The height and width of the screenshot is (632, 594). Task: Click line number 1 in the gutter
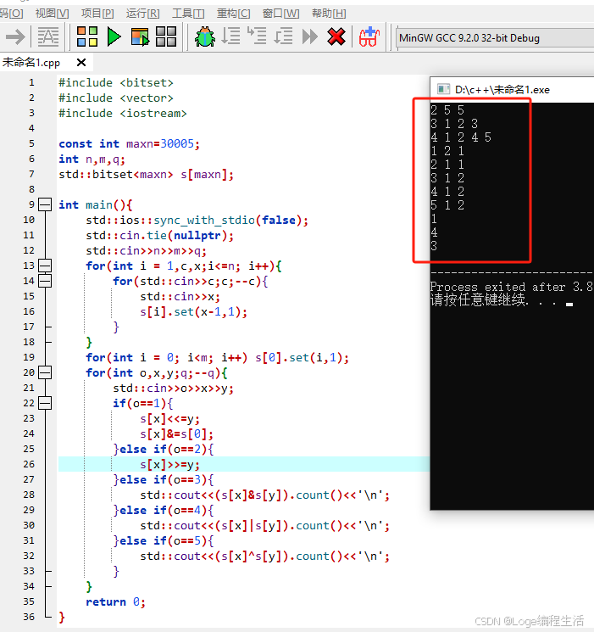(31, 82)
